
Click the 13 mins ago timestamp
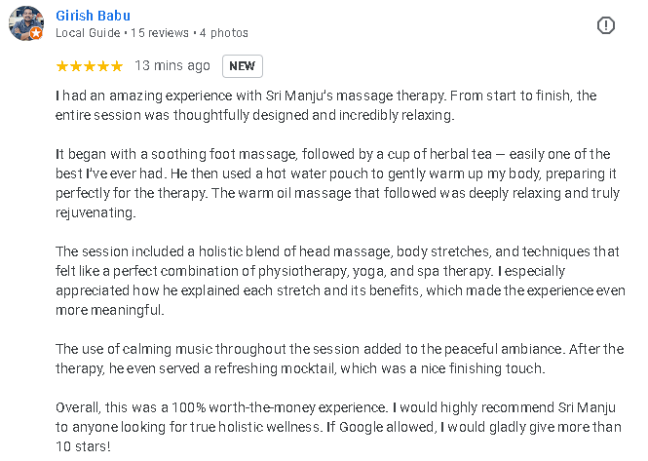[172, 66]
